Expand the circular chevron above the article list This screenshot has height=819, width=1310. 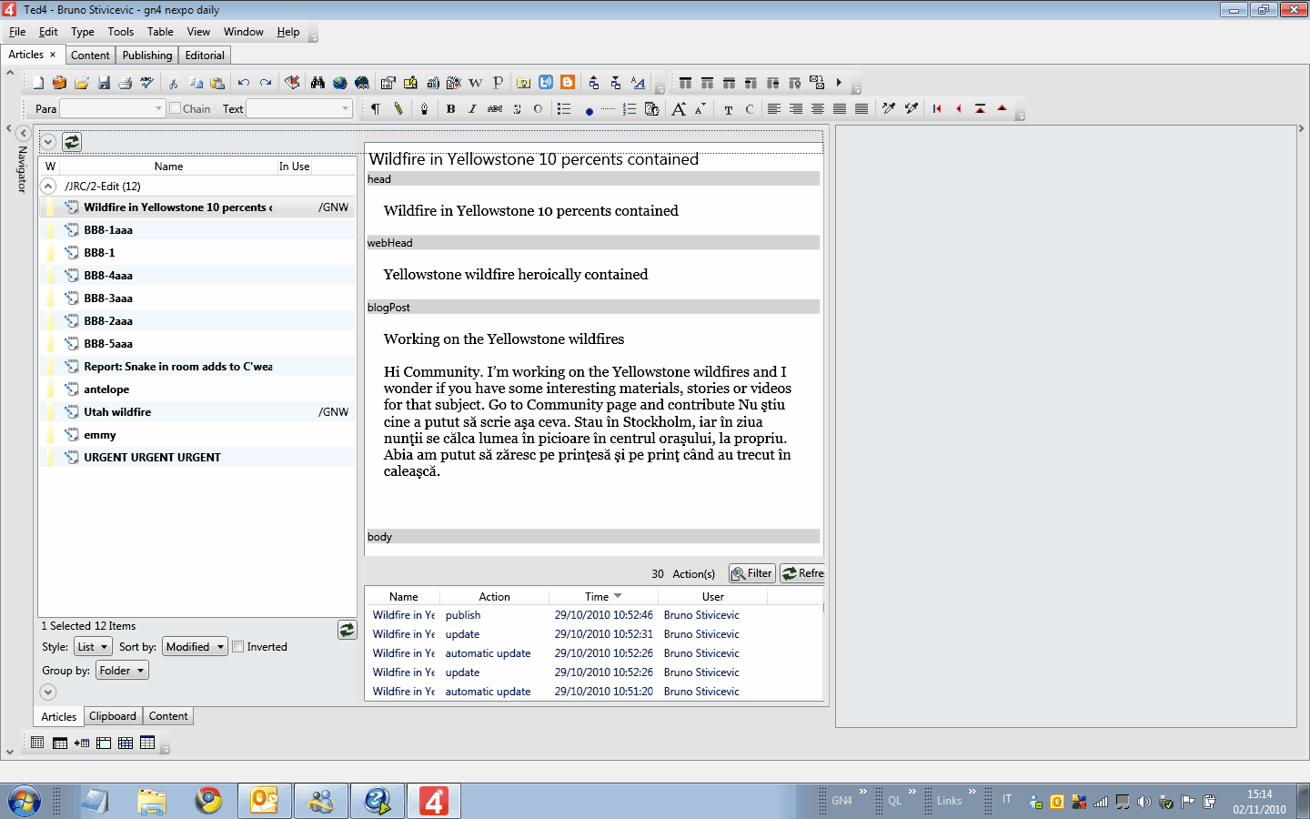click(48, 142)
